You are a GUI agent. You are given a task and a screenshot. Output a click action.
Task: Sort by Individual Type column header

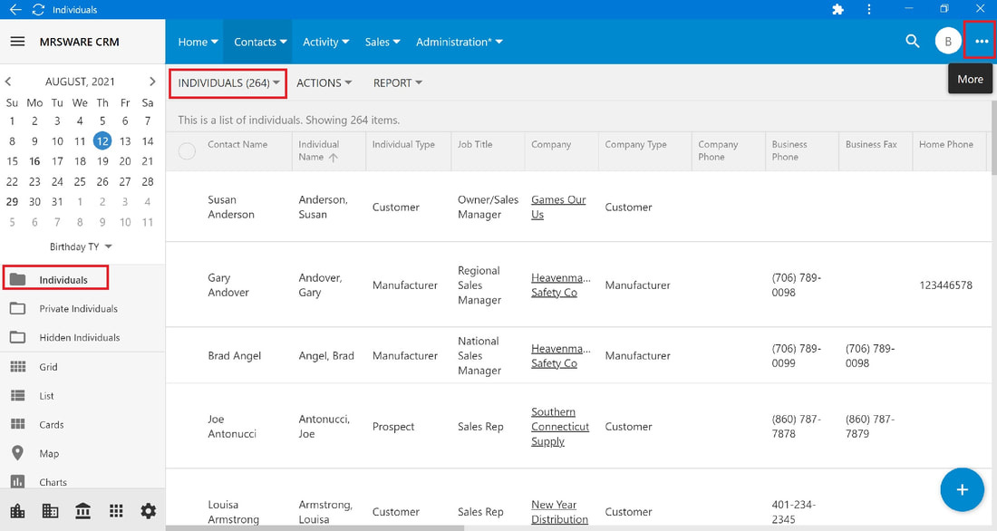point(403,144)
